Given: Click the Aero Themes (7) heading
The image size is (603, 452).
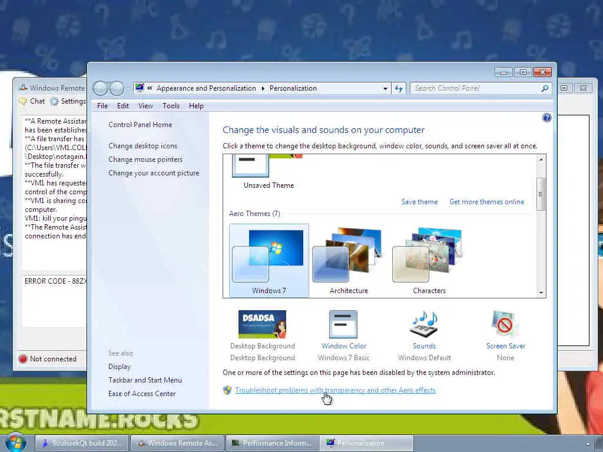Looking at the screenshot, I should pos(254,214).
